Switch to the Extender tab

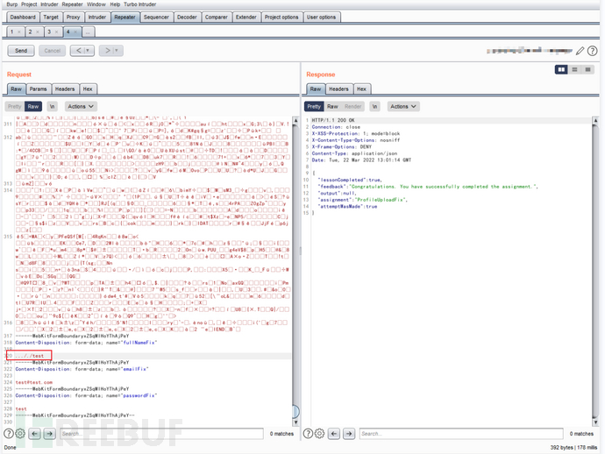pyautogui.click(x=246, y=17)
